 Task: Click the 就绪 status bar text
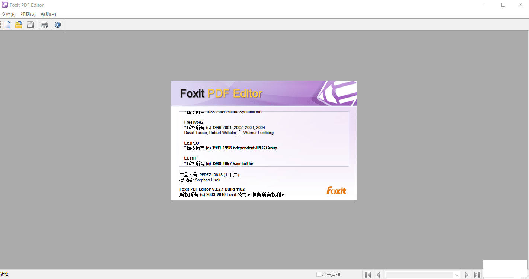4,275
